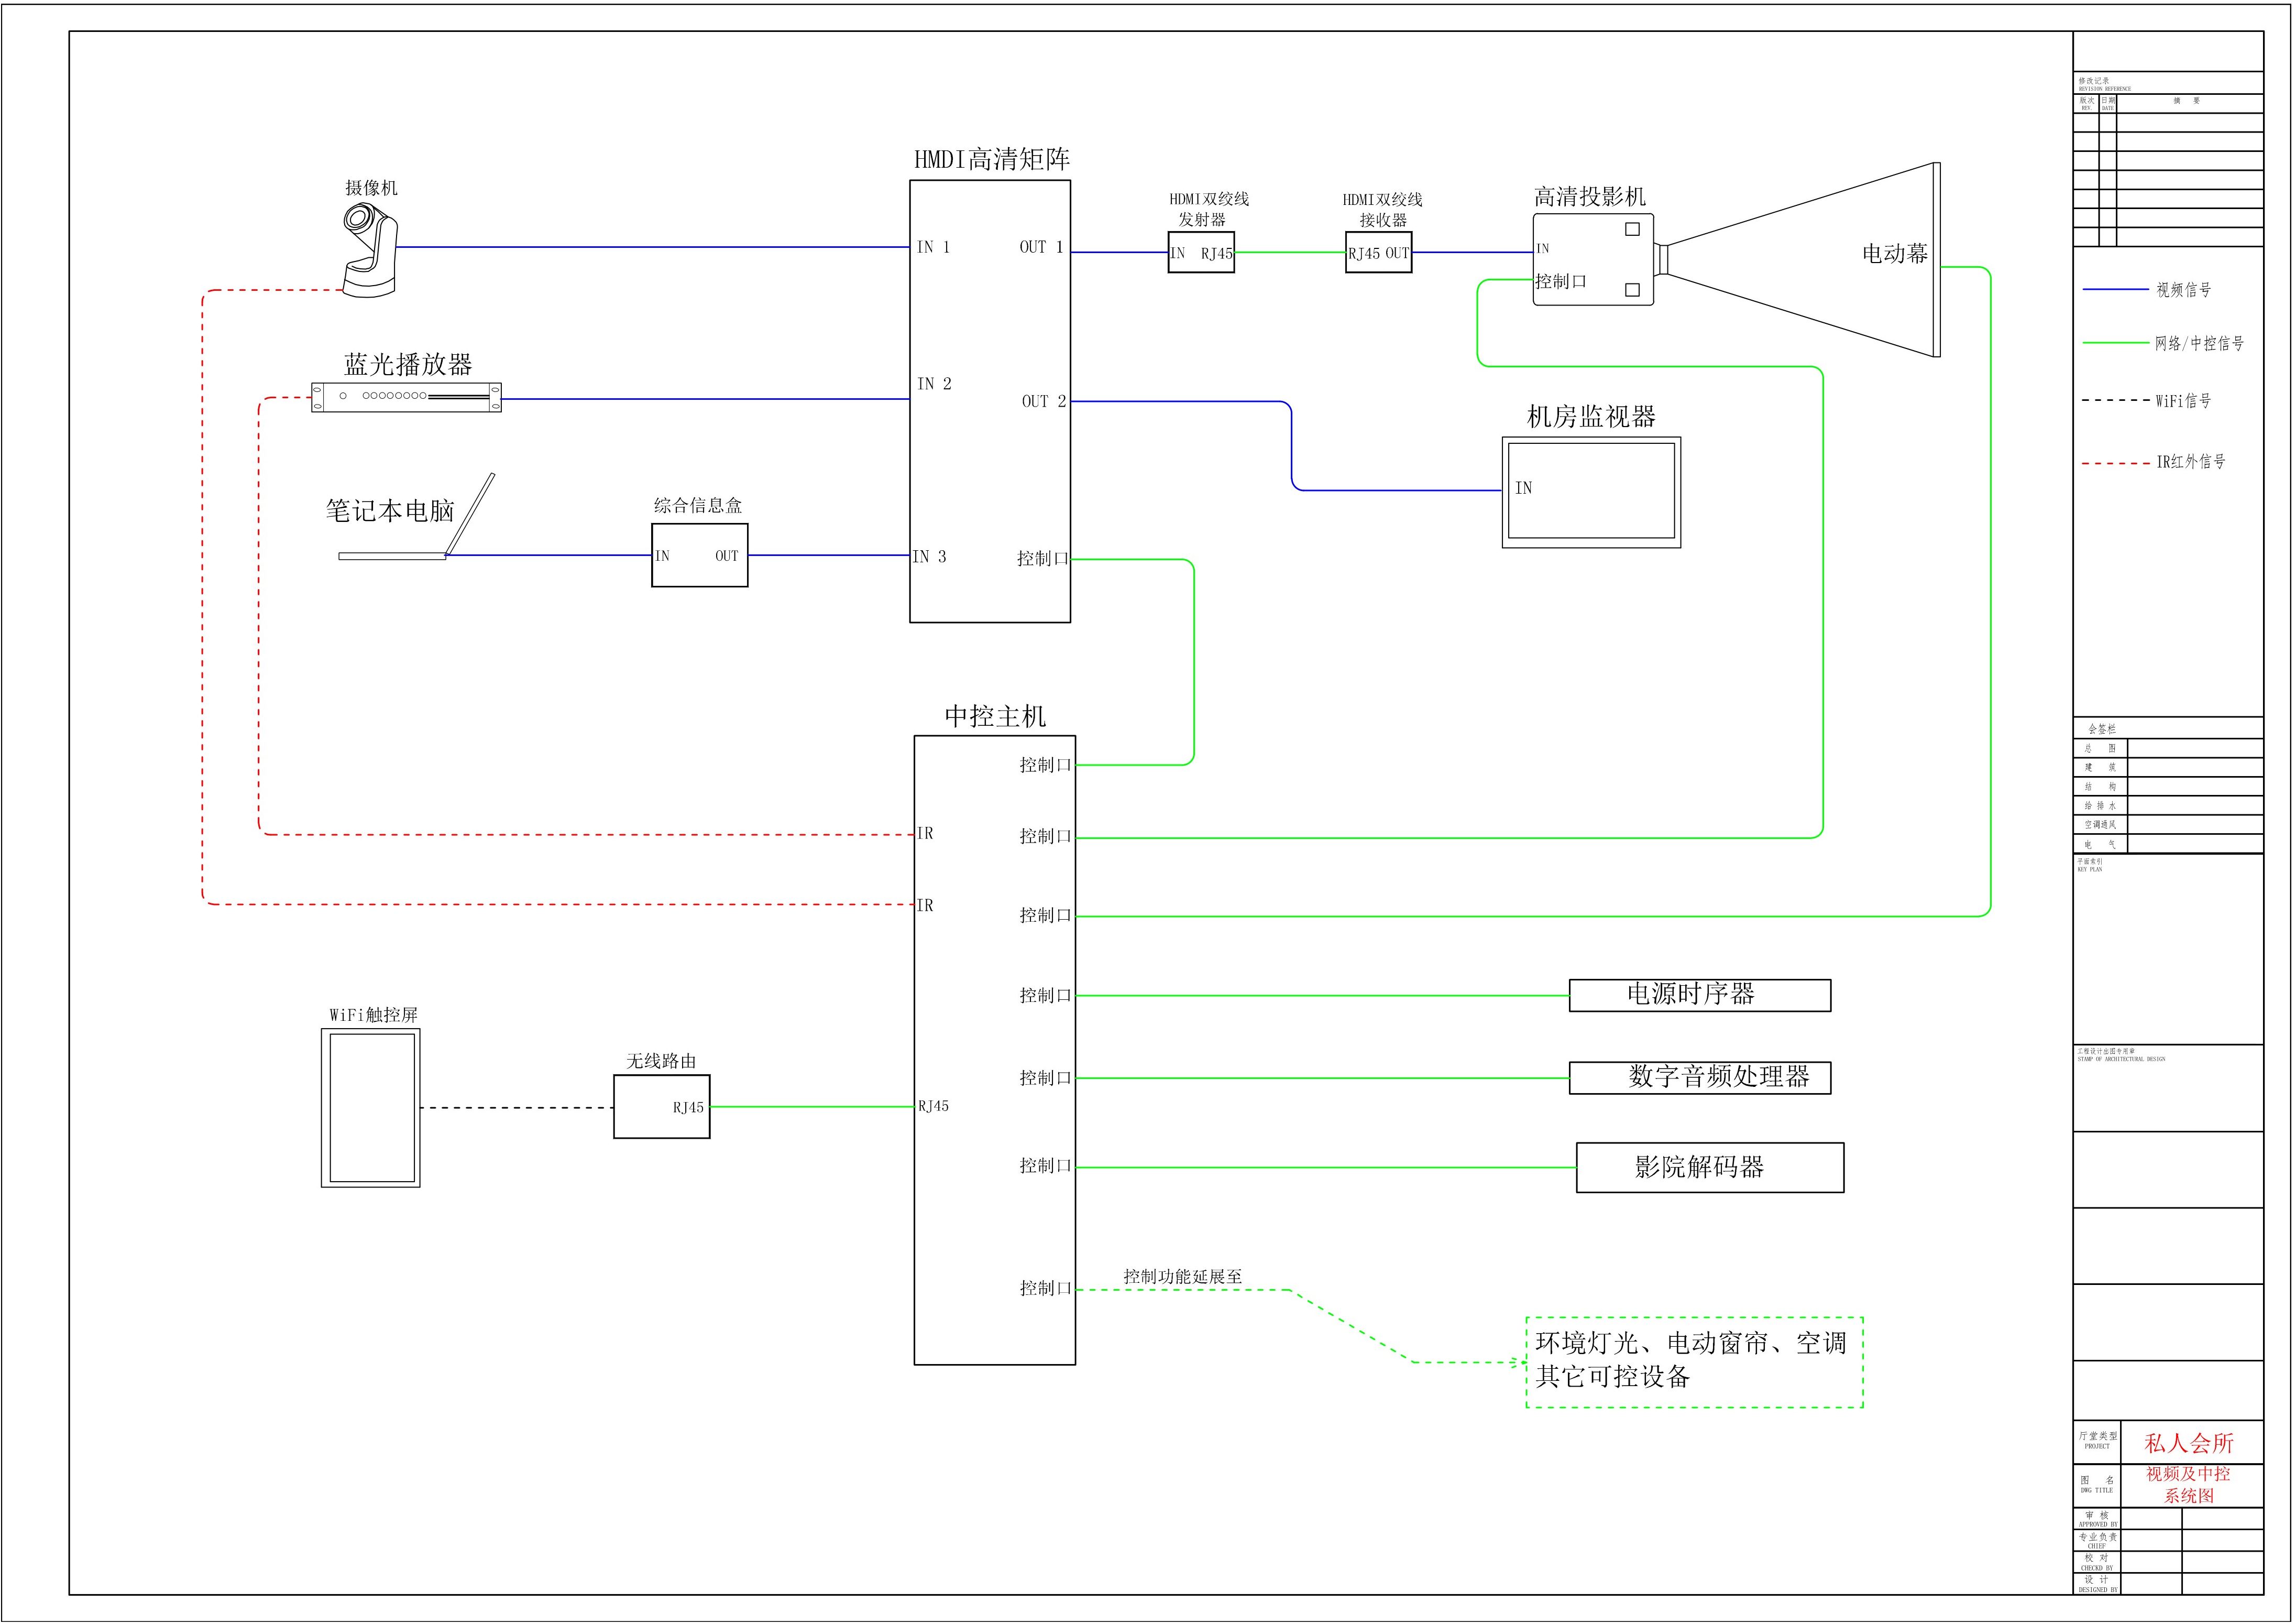Click the 综合信息盒 label
Image resolution: width=2296 pixels, height=1624 pixels.
tap(698, 505)
